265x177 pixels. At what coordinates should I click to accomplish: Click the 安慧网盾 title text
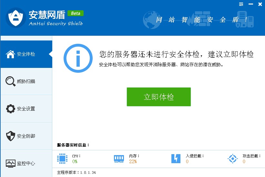47,15
